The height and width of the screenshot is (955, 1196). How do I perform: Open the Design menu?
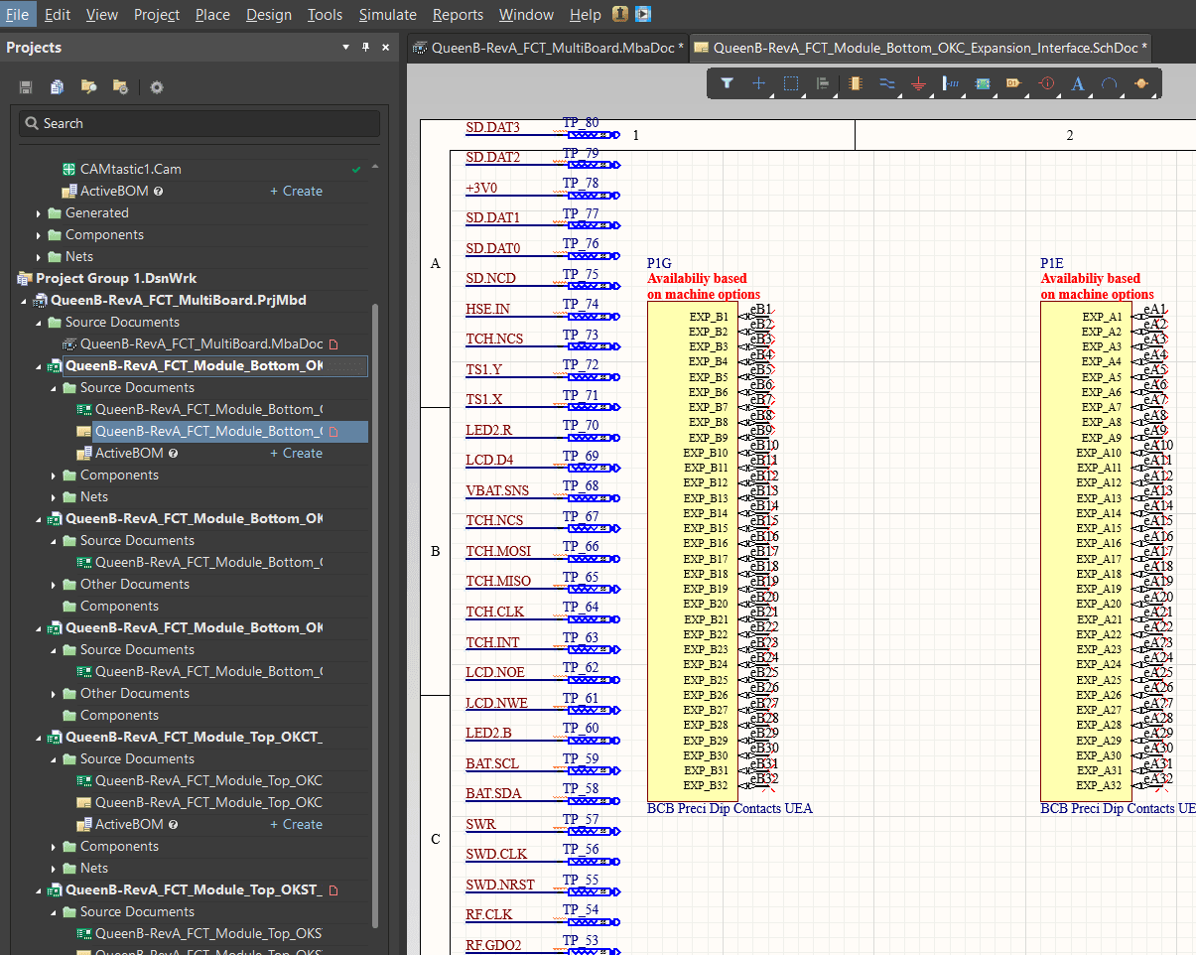tap(269, 15)
